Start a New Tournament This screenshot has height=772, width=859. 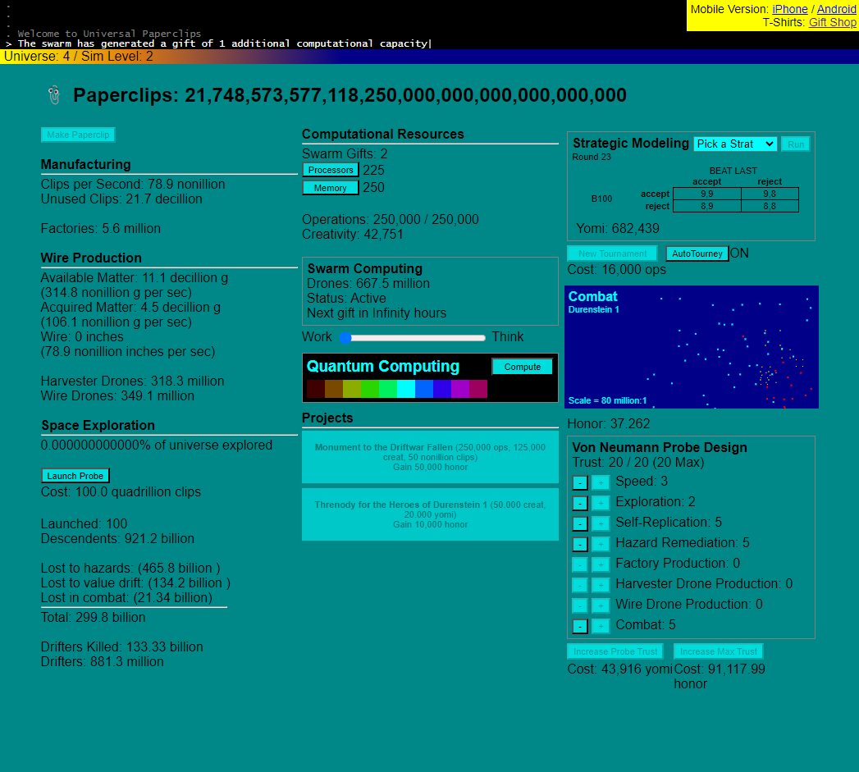pyautogui.click(x=612, y=254)
